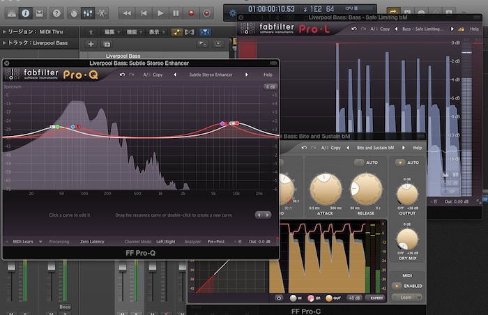Open the 編集 menu in tracks area
Viewport: 488px width, 315px height.
112,32
